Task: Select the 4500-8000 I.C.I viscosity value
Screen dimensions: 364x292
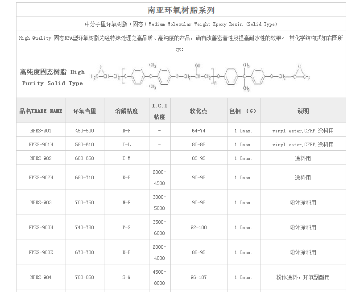Action: coord(159,277)
